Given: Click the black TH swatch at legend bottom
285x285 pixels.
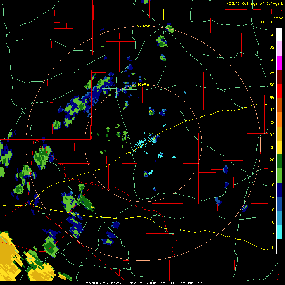Looking at the screenshot, I should pyautogui.click(x=280, y=246).
